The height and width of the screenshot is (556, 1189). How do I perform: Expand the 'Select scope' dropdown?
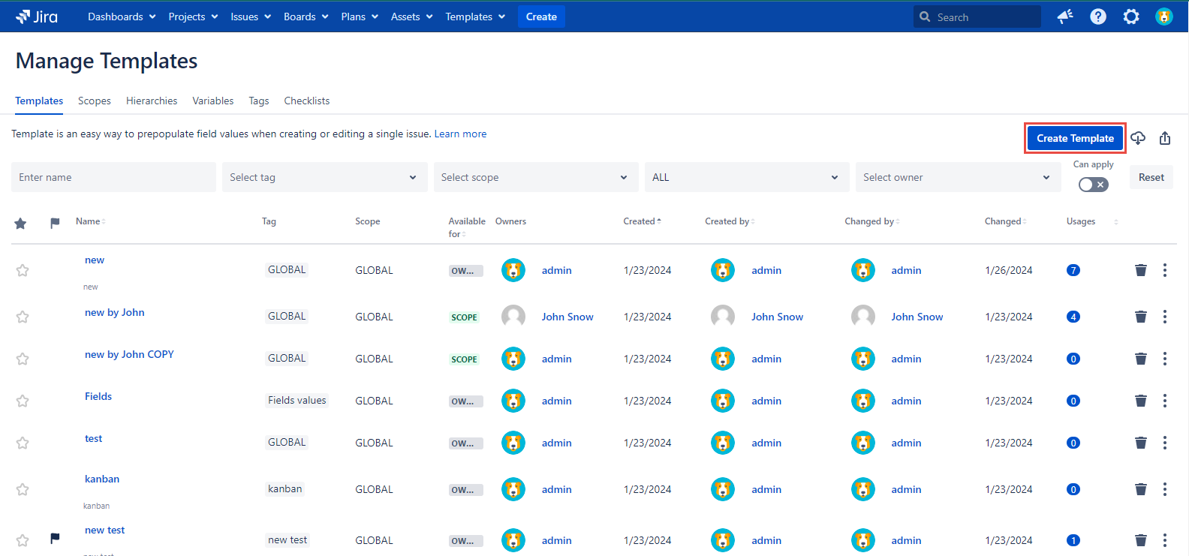pyautogui.click(x=535, y=177)
